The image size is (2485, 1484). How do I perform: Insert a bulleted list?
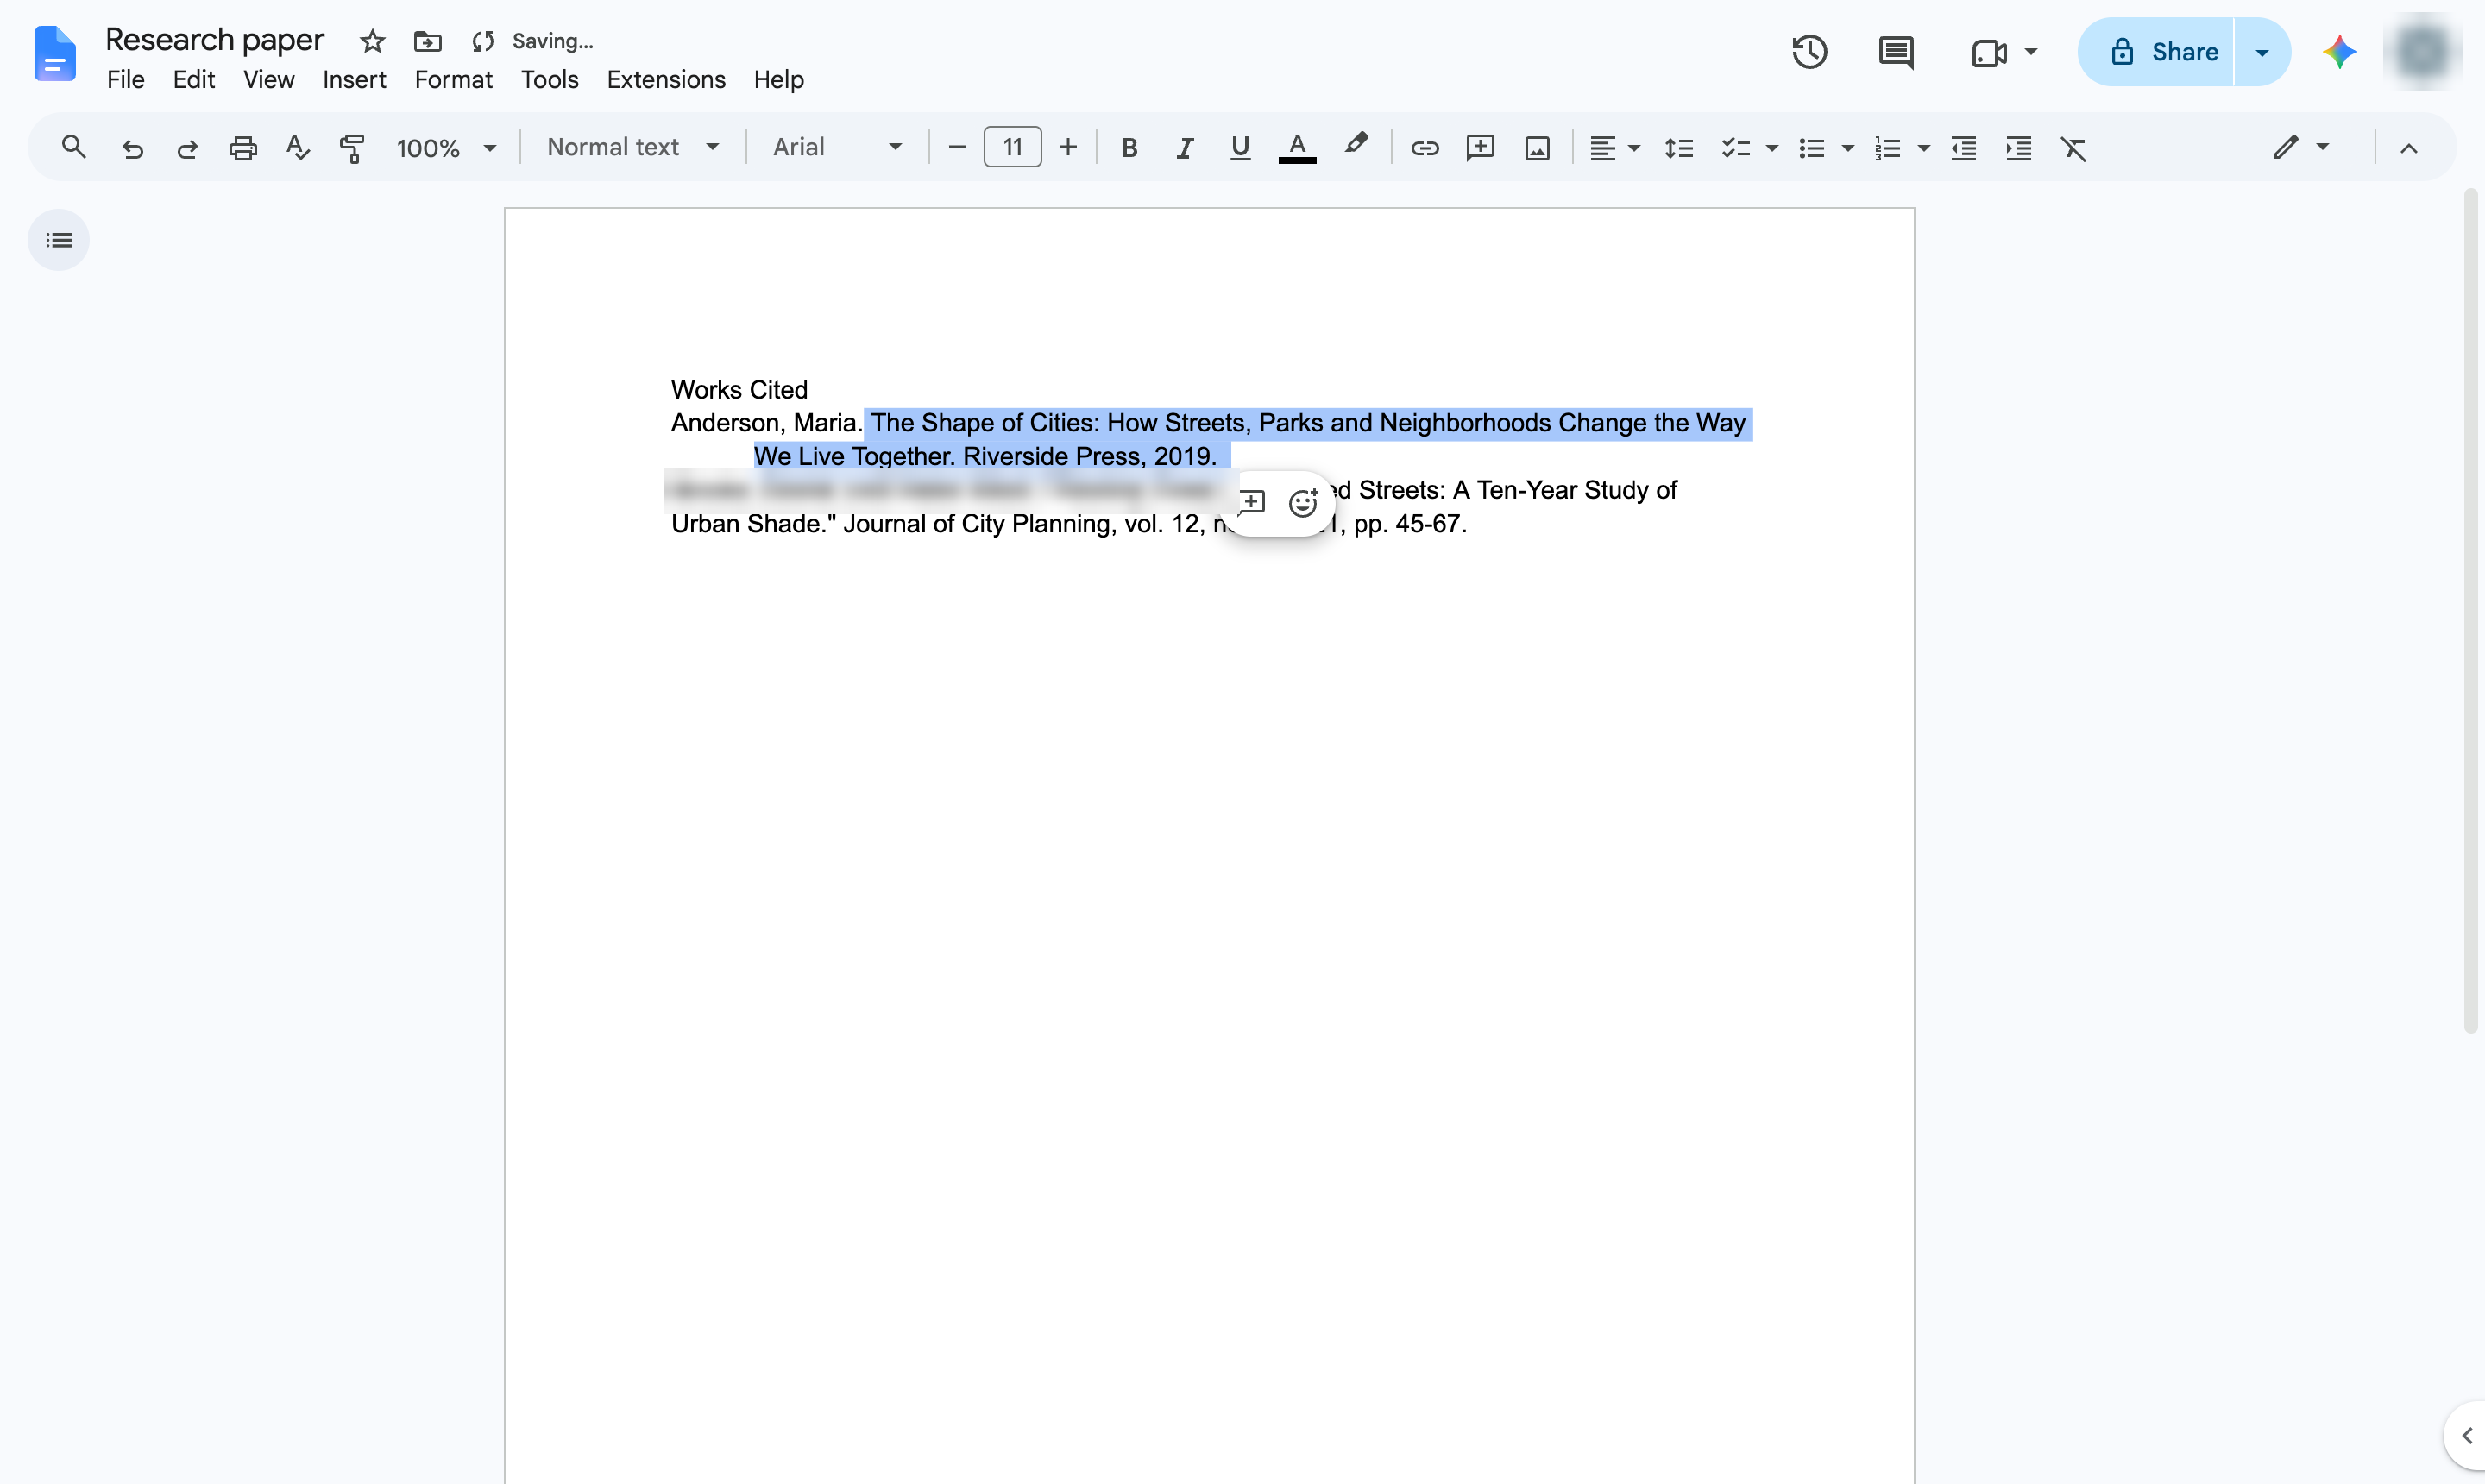tap(1811, 148)
